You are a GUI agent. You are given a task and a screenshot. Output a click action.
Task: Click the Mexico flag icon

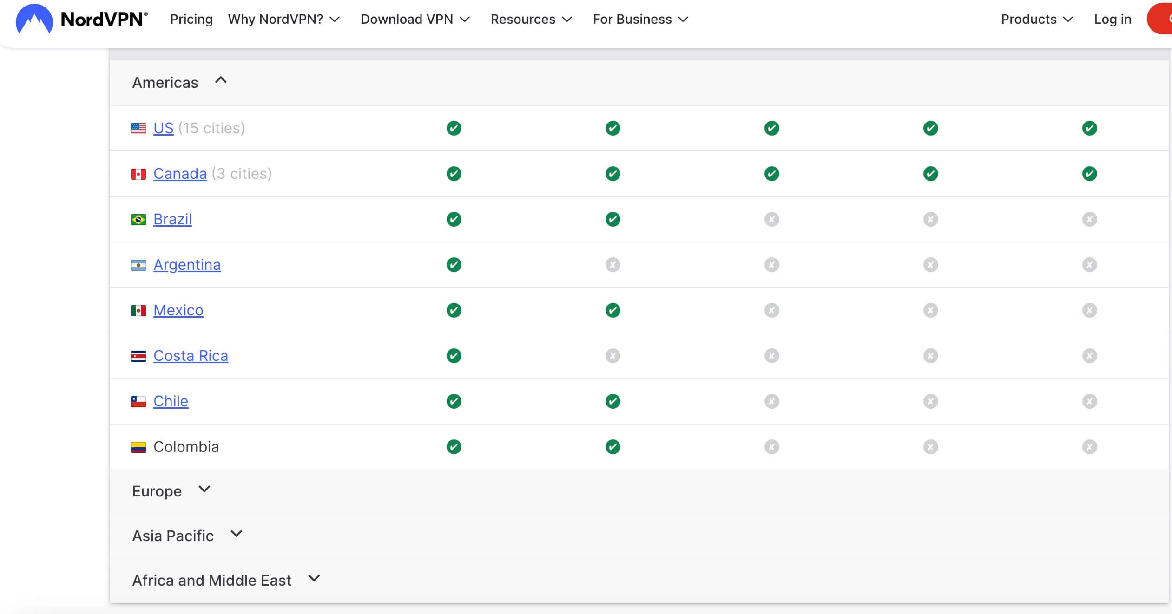[138, 310]
